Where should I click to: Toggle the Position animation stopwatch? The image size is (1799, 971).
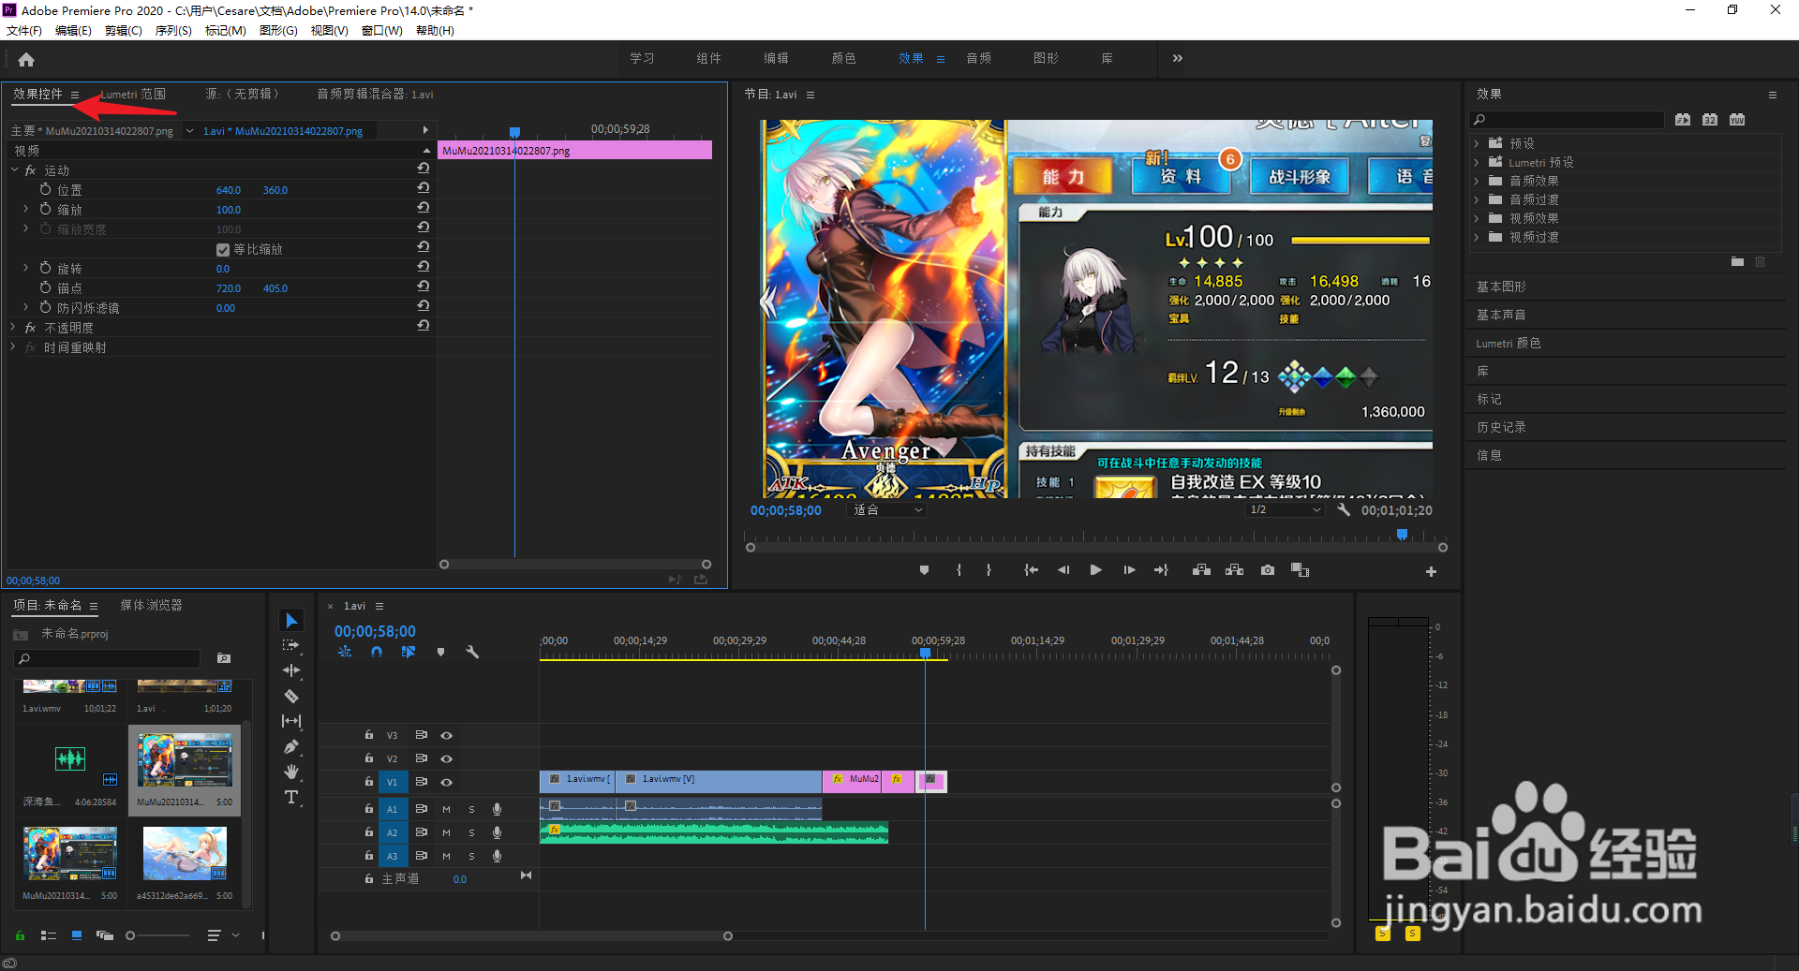click(x=45, y=189)
